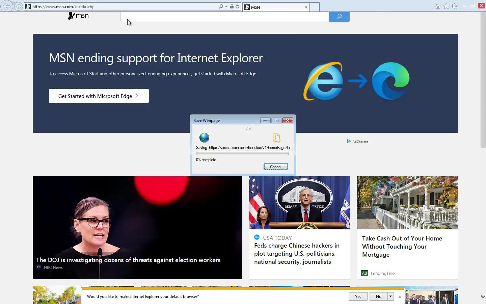Click the Save Webpage dialog title bar
The image size is (486, 304).
point(226,120)
